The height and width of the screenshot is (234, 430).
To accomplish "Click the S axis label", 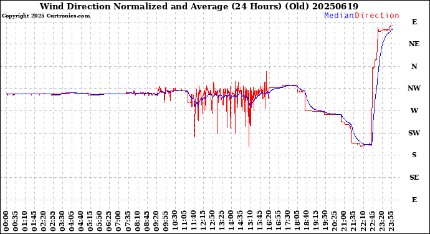I will click(x=414, y=155).
